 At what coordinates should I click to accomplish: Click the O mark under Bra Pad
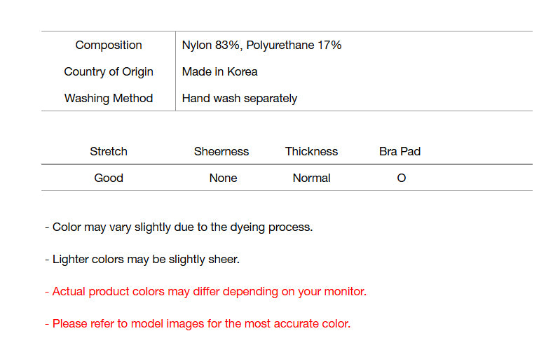point(402,178)
